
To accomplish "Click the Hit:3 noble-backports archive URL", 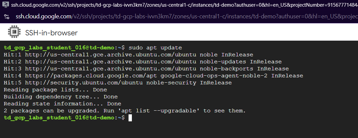I will pyautogui.click(x=111, y=69).
